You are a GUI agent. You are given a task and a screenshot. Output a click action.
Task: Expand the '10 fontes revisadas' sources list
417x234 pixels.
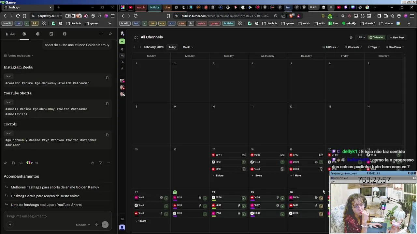tap(18, 56)
